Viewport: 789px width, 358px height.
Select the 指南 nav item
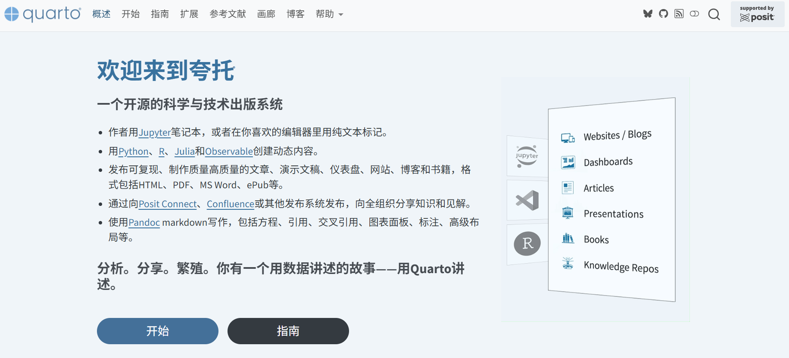(160, 14)
